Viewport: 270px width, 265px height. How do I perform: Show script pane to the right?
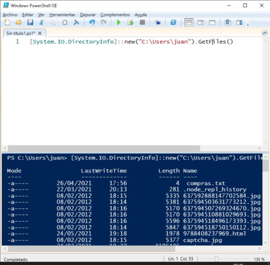[200, 23]
